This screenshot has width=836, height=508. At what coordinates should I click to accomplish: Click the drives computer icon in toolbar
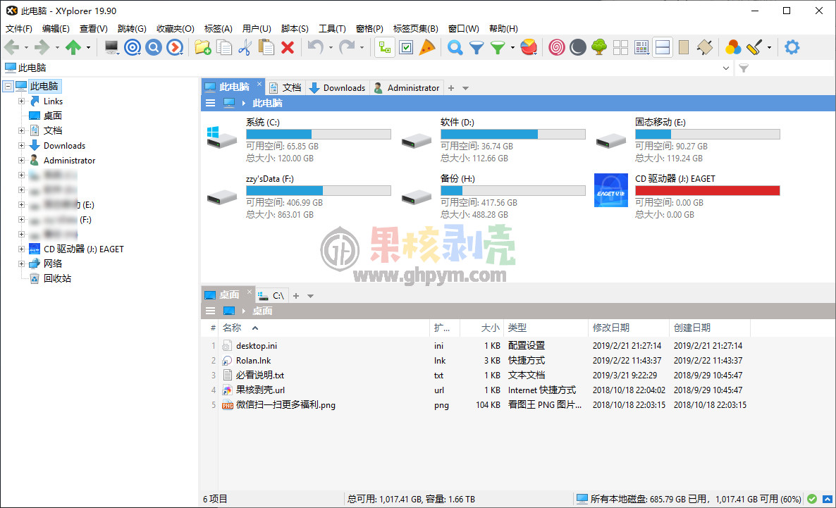(x=111, y=47)
